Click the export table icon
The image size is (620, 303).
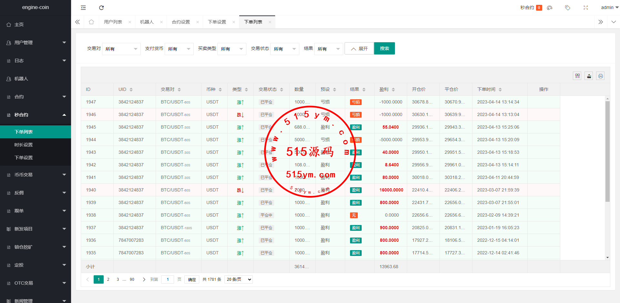(589, 76)
